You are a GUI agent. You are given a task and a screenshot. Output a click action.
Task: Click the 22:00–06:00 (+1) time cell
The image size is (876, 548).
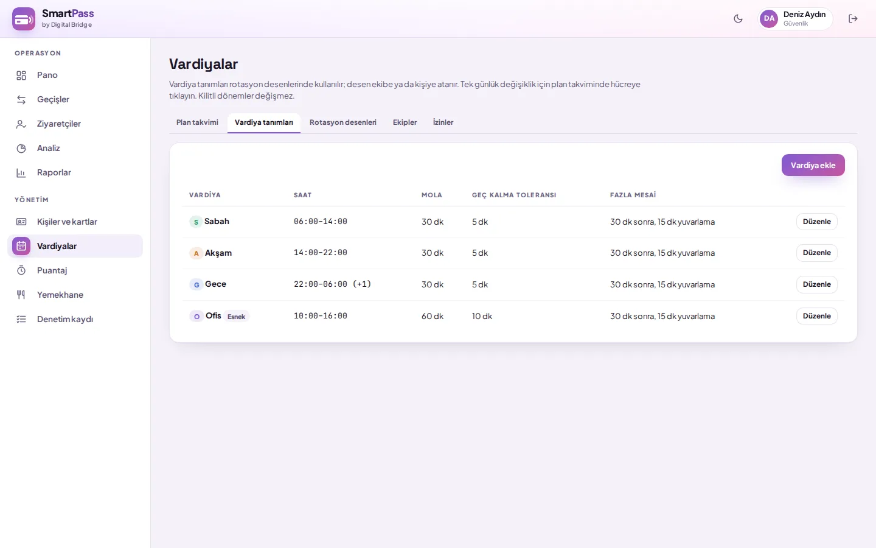[x=332, y=284]
